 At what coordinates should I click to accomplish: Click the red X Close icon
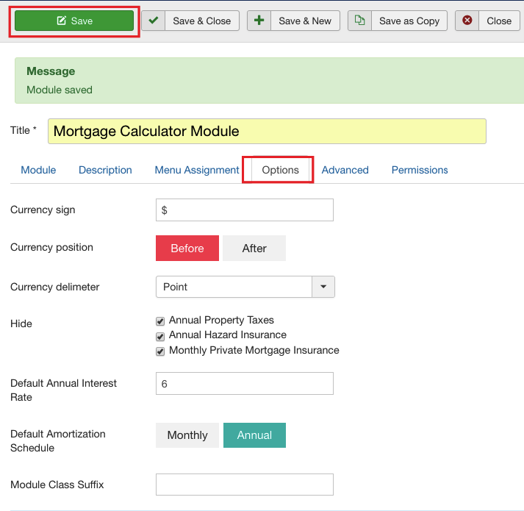(x=467, y=21)
